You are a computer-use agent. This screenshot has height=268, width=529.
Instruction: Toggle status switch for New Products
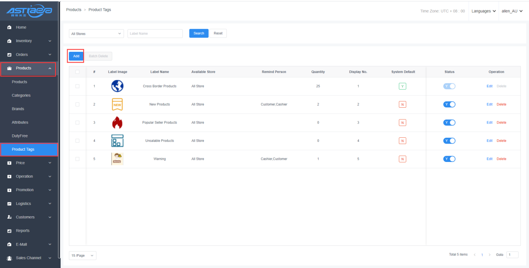[x=449, y=104]
